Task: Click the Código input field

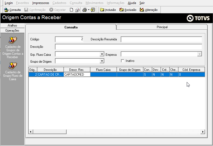Action: 69,39
